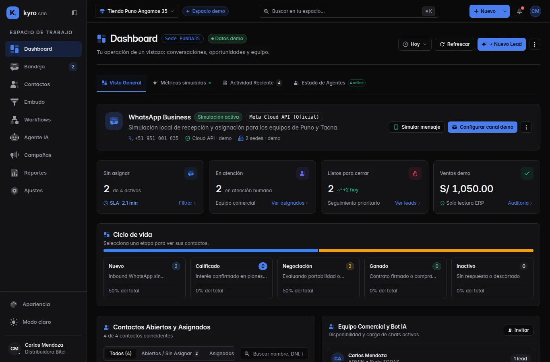Open the Nuevo button dropdown arrow
550x362 pixels.
505,11
